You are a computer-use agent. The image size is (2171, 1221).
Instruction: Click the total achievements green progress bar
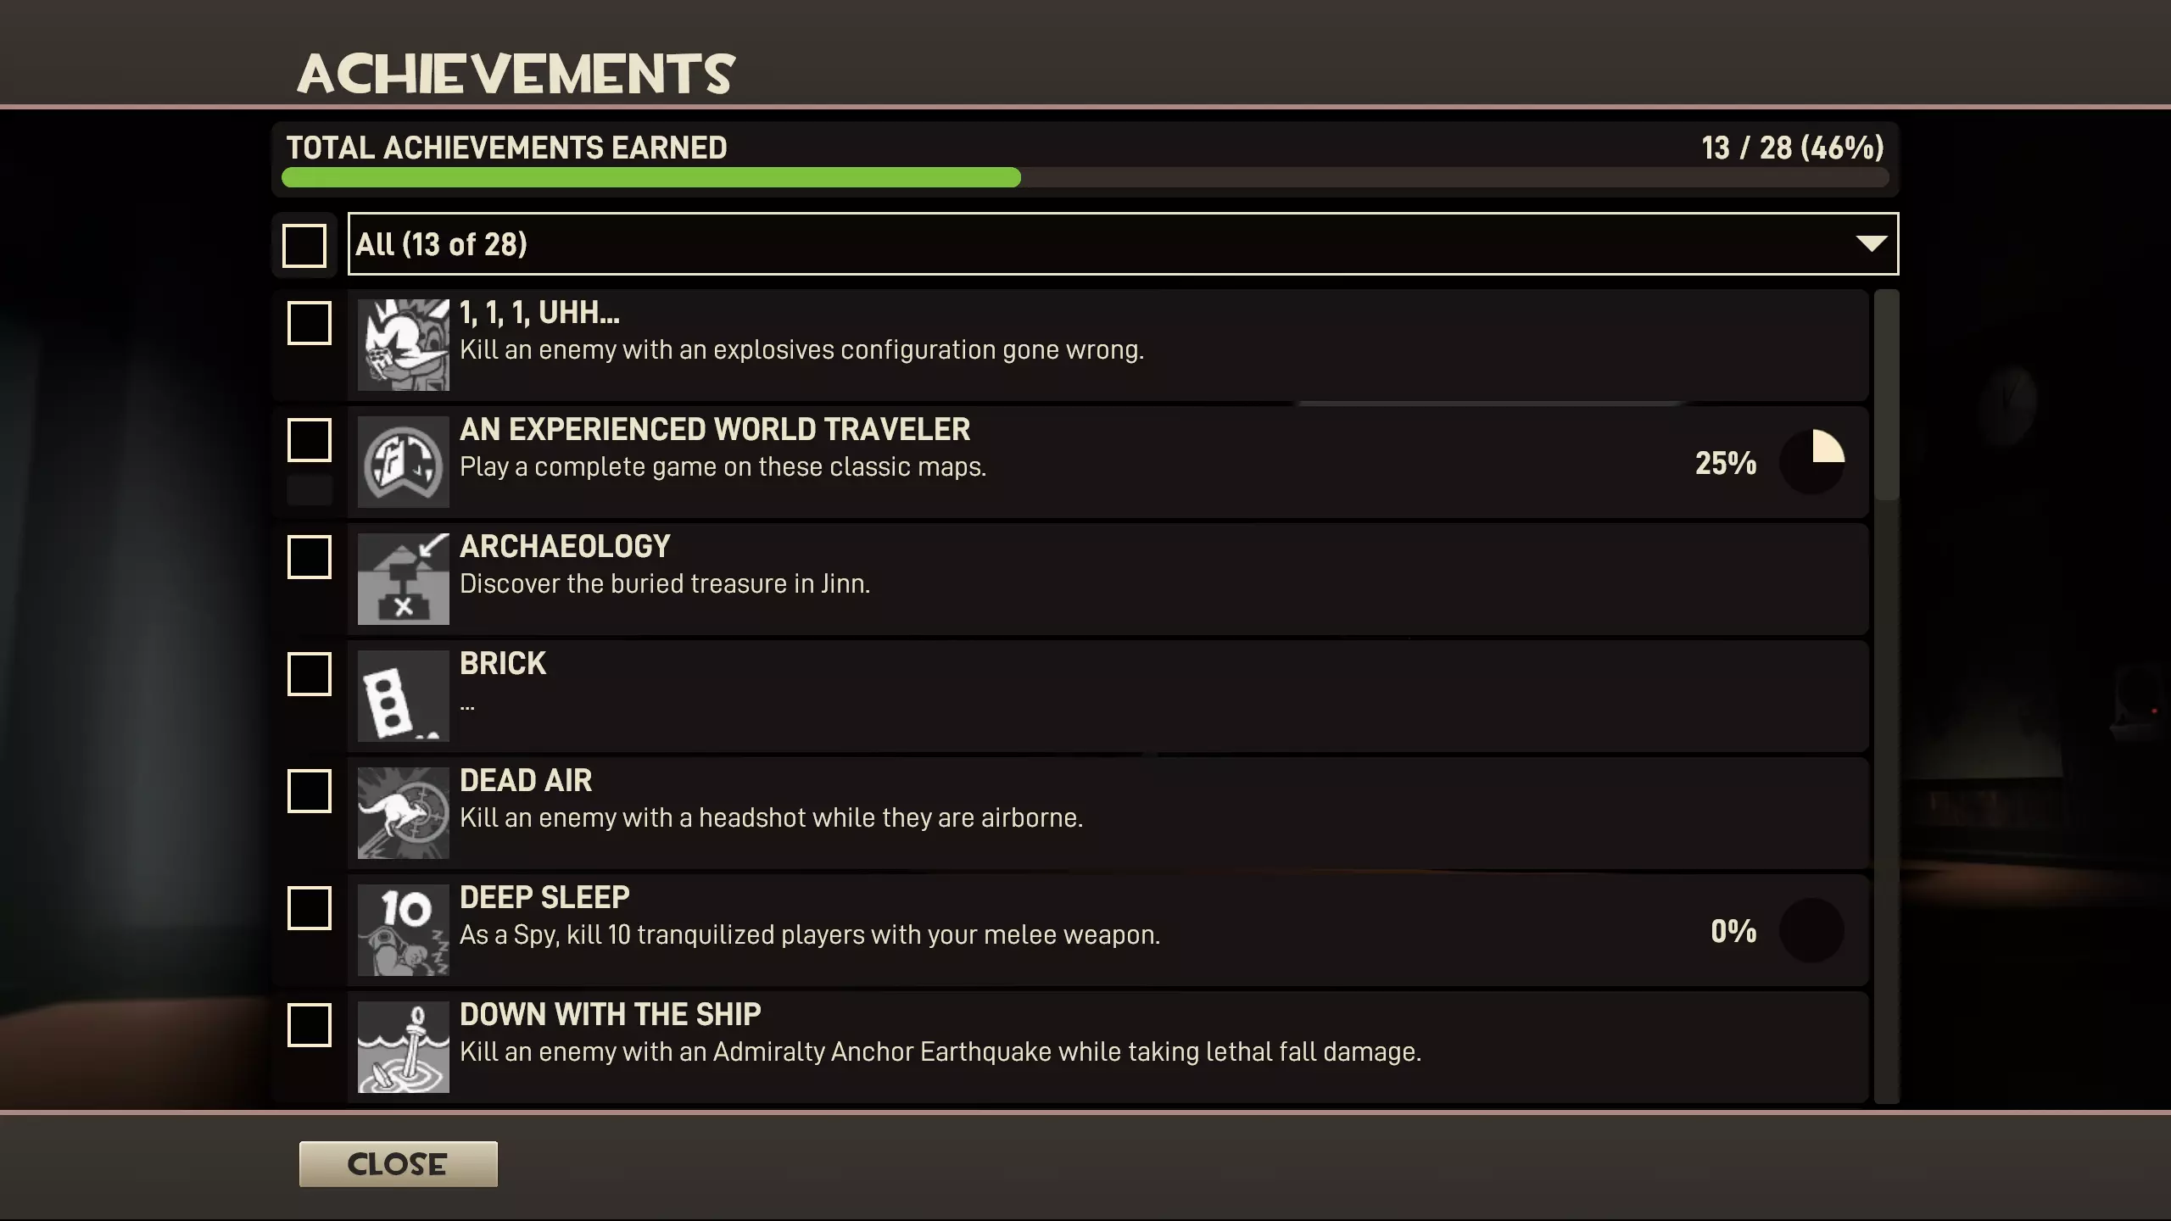[x=651, y=177]
